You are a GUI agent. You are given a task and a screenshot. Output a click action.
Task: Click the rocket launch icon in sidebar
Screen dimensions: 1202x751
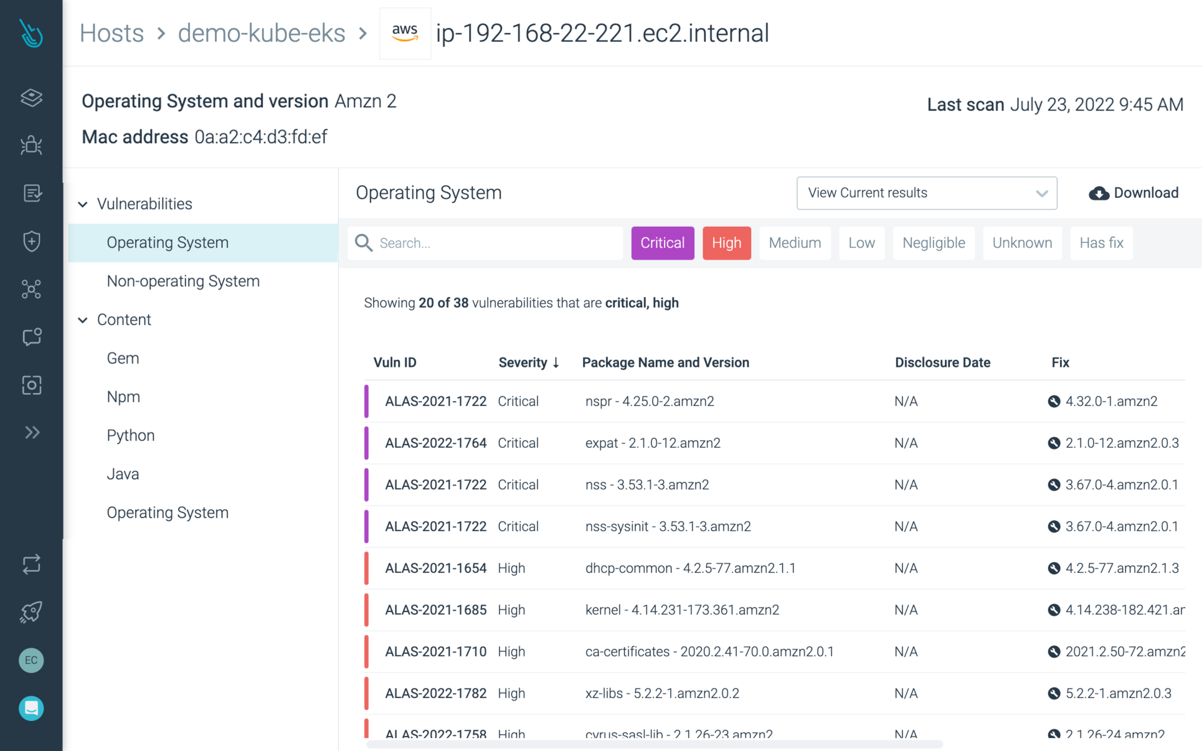pos(31,612)
